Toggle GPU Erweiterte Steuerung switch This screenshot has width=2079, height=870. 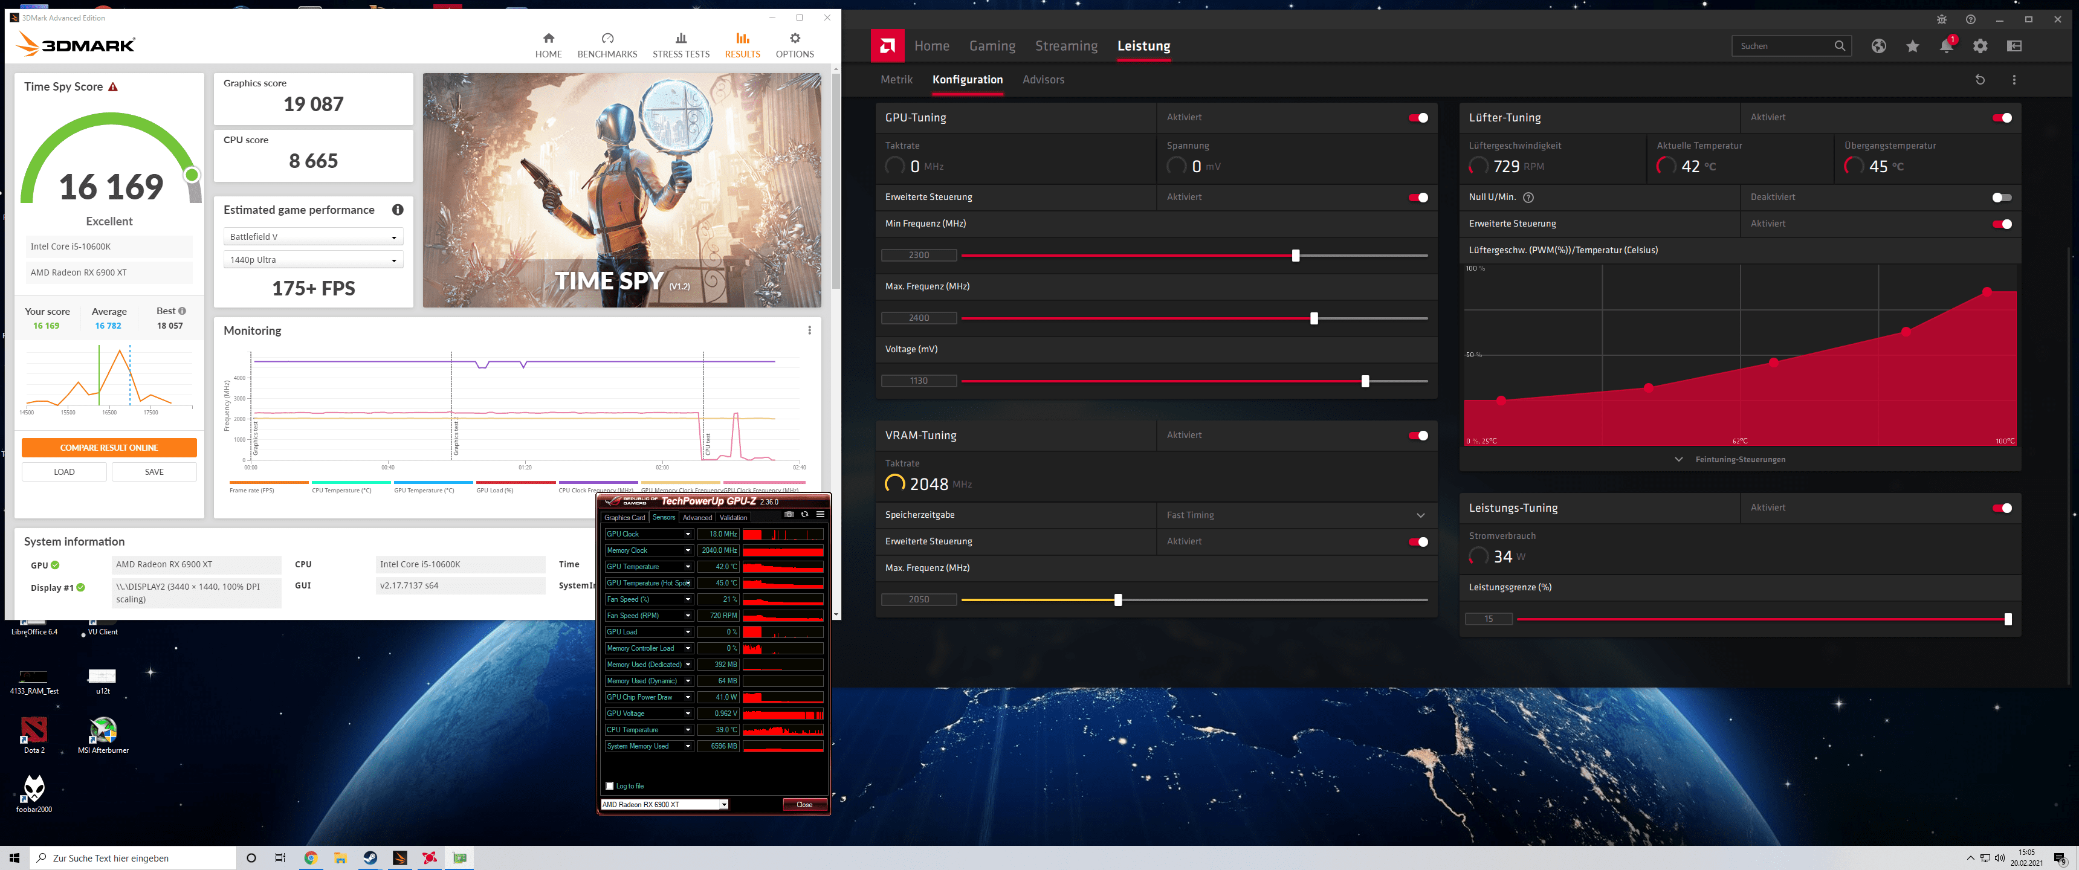coord(1417,198)
